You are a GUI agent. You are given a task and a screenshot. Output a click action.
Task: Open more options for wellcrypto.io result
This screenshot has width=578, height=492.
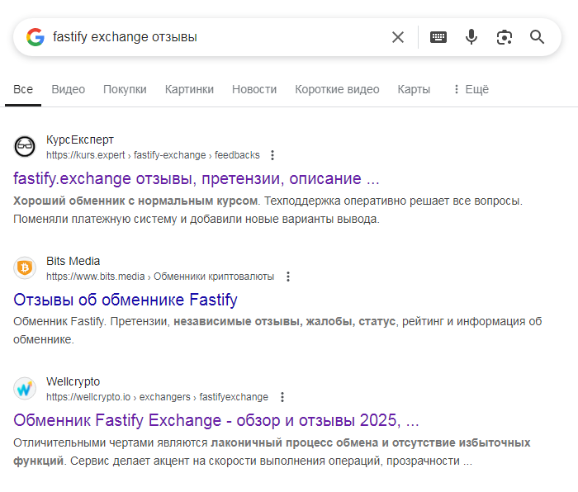pos(282,397)
